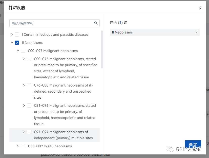Image resolution: width=209 pixels, height=158 pixels.
Task: Collapse the II Neoplasms tree node
Action: [12, 43]
